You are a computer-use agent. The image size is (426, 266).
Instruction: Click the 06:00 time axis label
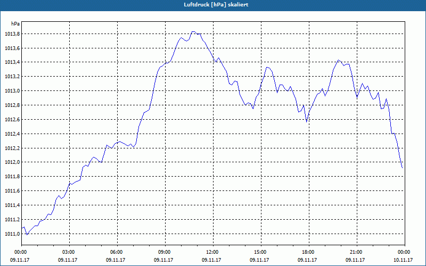pyautogui.click(x=117, y=252)
